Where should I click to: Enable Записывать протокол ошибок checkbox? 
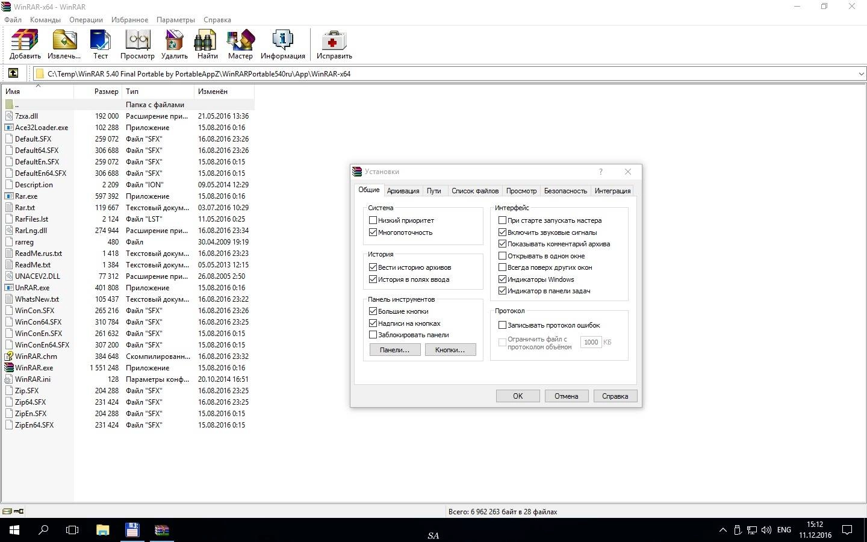coord(502,325)
